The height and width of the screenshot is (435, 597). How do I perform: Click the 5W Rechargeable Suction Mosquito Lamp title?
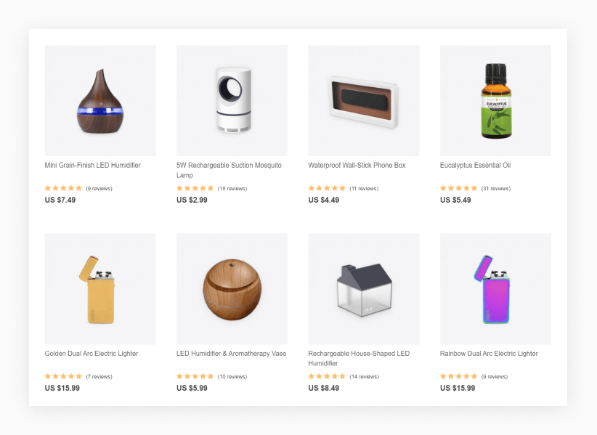(x=229, y=170)
